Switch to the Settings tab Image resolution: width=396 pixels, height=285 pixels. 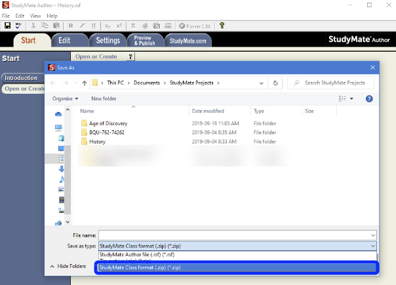[108, 41]
